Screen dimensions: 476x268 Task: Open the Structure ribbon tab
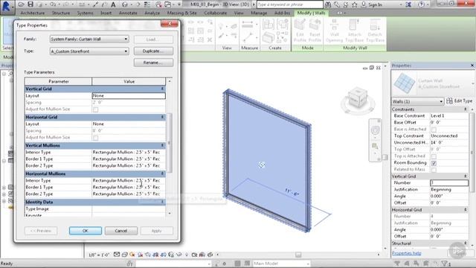61,13
